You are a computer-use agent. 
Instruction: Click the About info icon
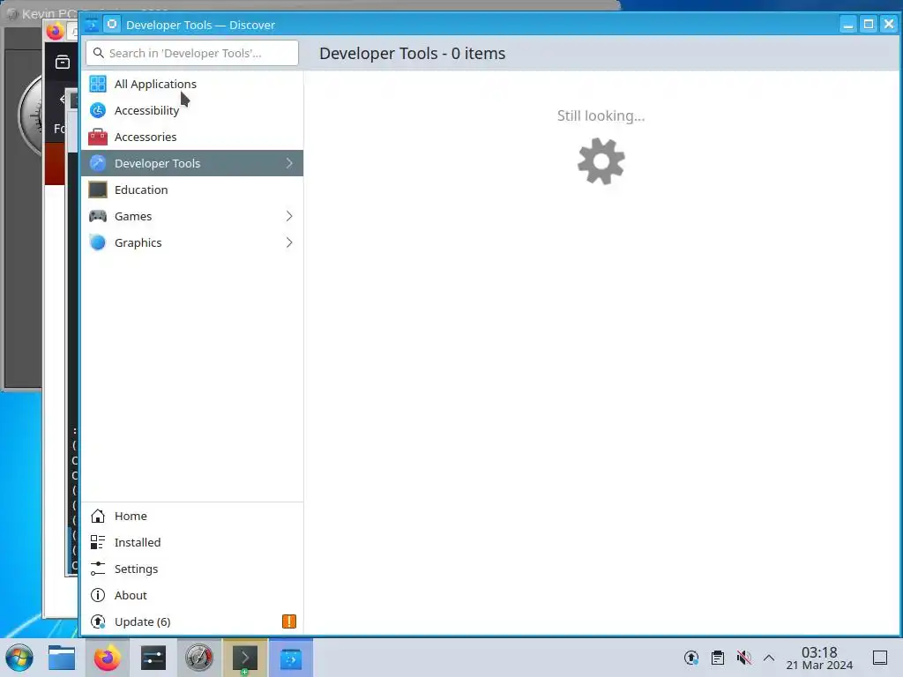point(98,595)
